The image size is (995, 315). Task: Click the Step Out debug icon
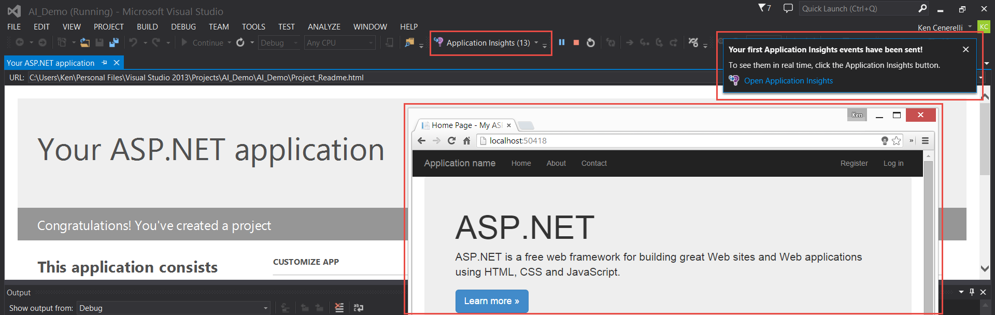click(x=674, y=42)
